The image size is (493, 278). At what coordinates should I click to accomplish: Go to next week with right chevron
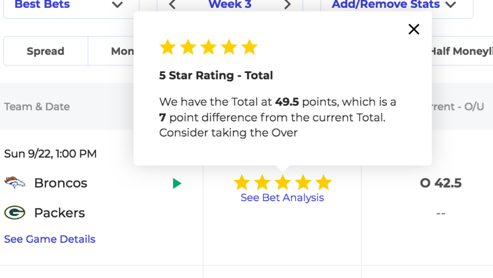tap(287, 4)
